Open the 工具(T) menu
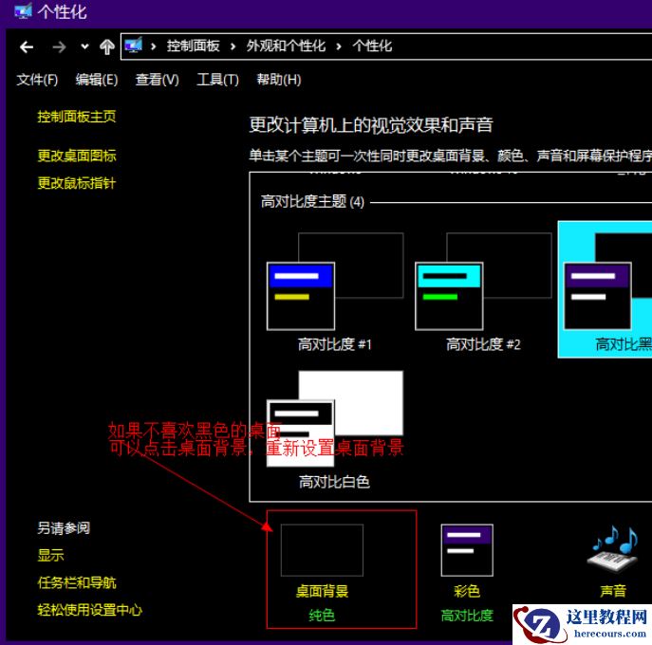652x645 pixels. (217, 80)
